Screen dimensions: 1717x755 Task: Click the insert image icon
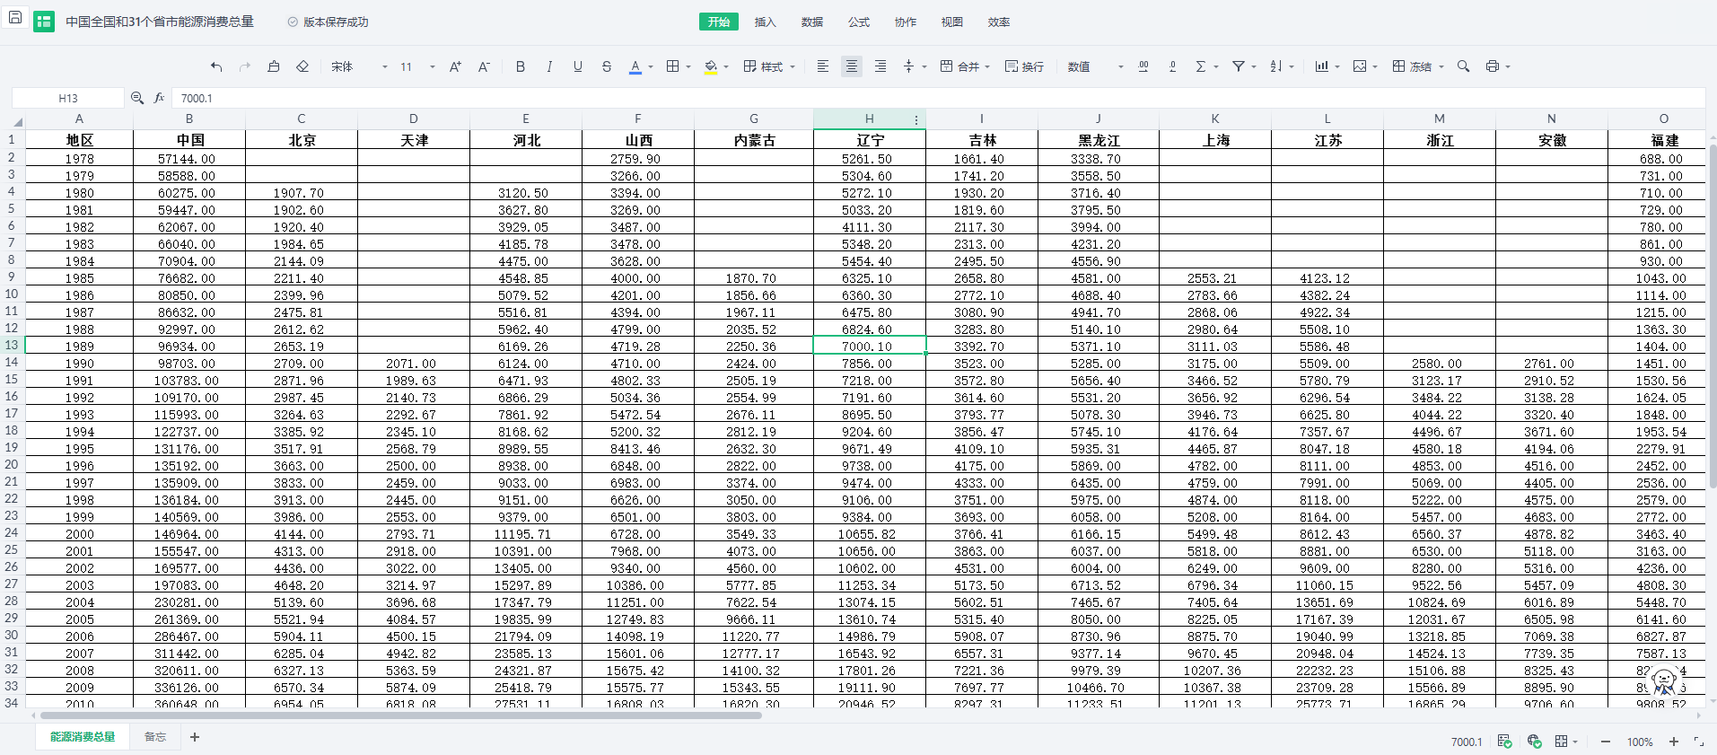click(x=1360, y=66)
